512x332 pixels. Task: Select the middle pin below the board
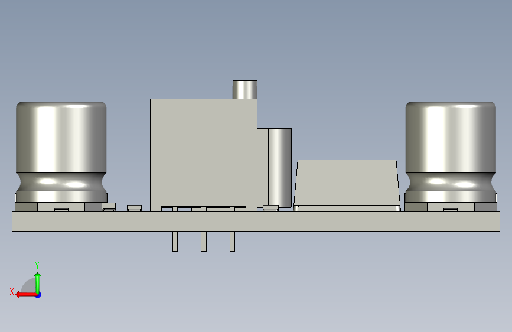coord(204,242)
